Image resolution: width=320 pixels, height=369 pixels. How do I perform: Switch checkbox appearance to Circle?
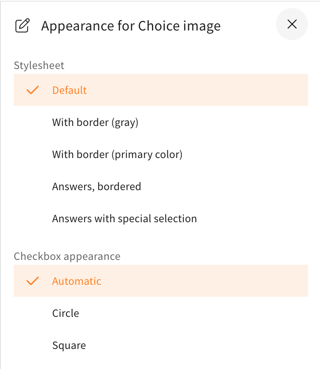point(65,313)
